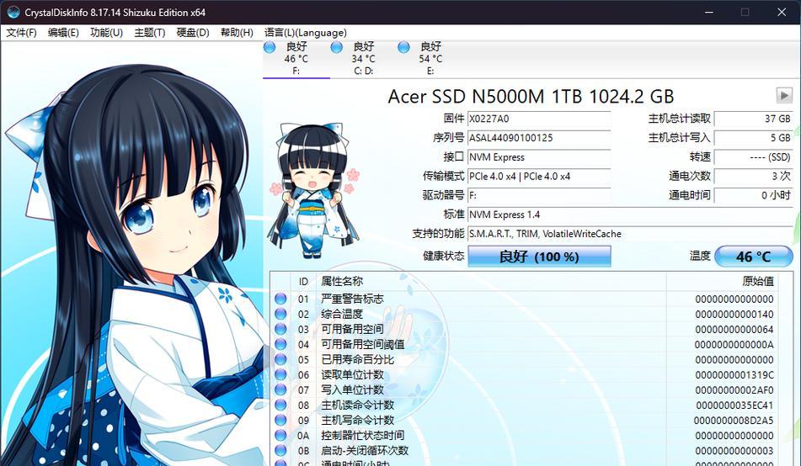This screenshot has width=801, height=466.
Task: Select the 可用备用空间 attribute name
Action: pyautogui.click(x=352, y=329)
